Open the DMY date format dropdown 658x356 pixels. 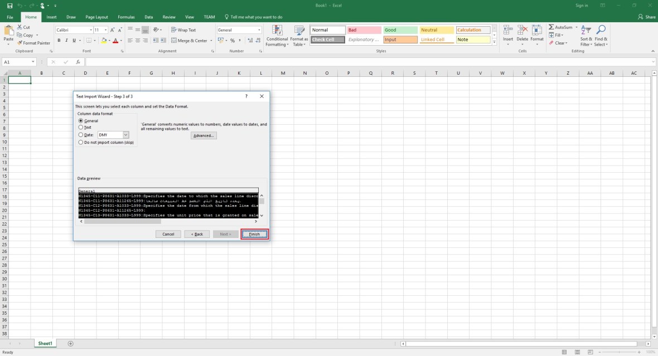125,135
